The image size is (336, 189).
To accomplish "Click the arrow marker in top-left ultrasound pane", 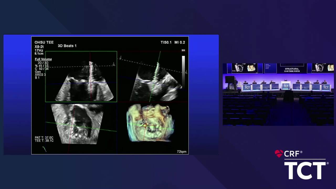I will pos(114,64).
